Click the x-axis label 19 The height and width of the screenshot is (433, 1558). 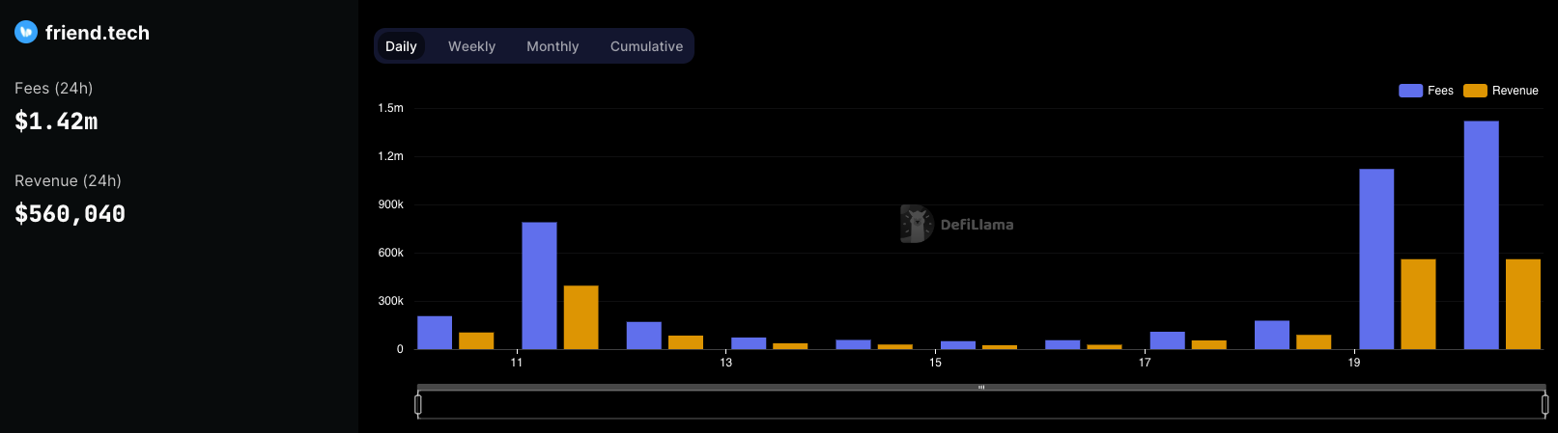(x=1354, y=363)
